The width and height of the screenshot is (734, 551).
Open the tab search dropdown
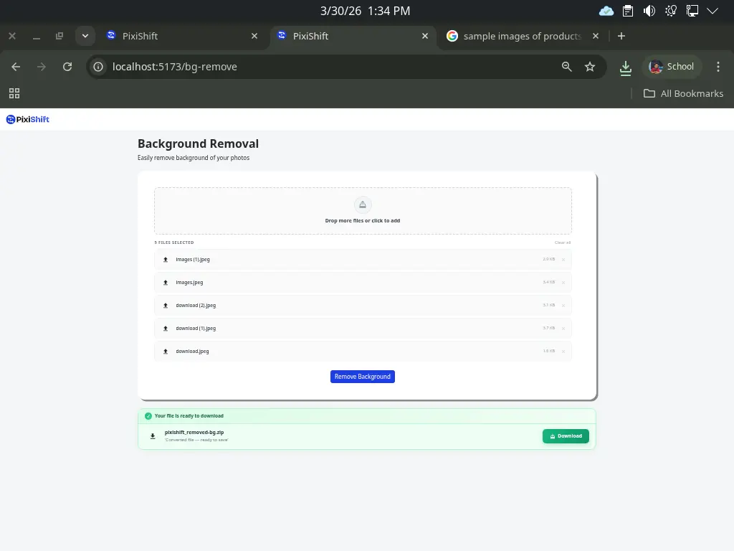point(85,36)
